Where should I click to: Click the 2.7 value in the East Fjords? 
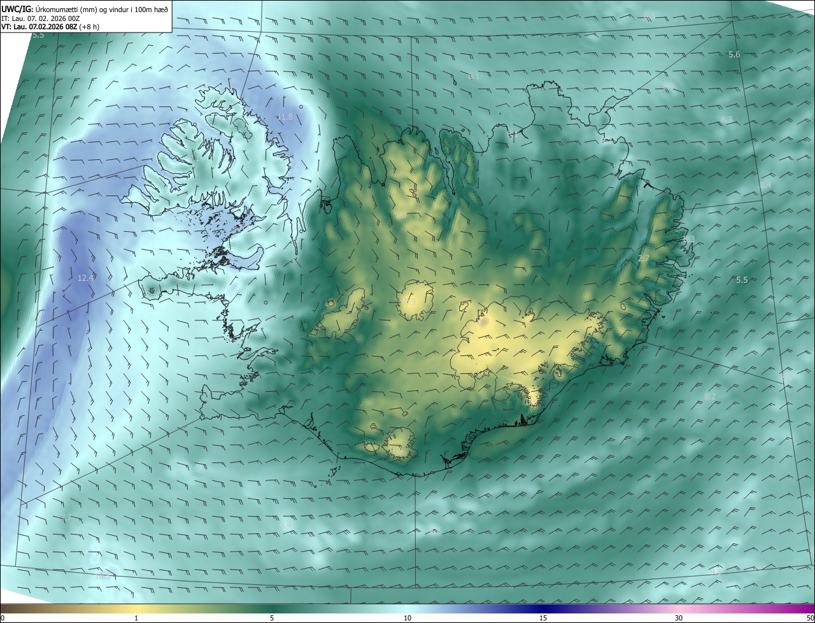(x=644, y=258)
